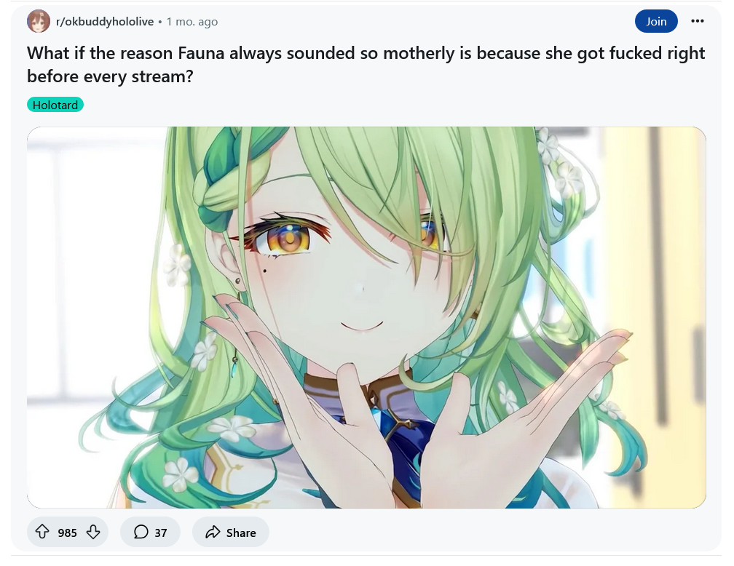Open the green-haired character post image
The height and width of the screenshot is (566, 734).
[366, 317]
